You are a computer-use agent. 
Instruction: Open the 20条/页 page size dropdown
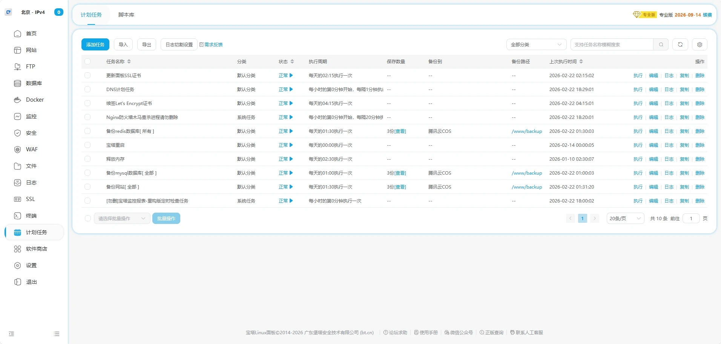click(x=625, y=218)
